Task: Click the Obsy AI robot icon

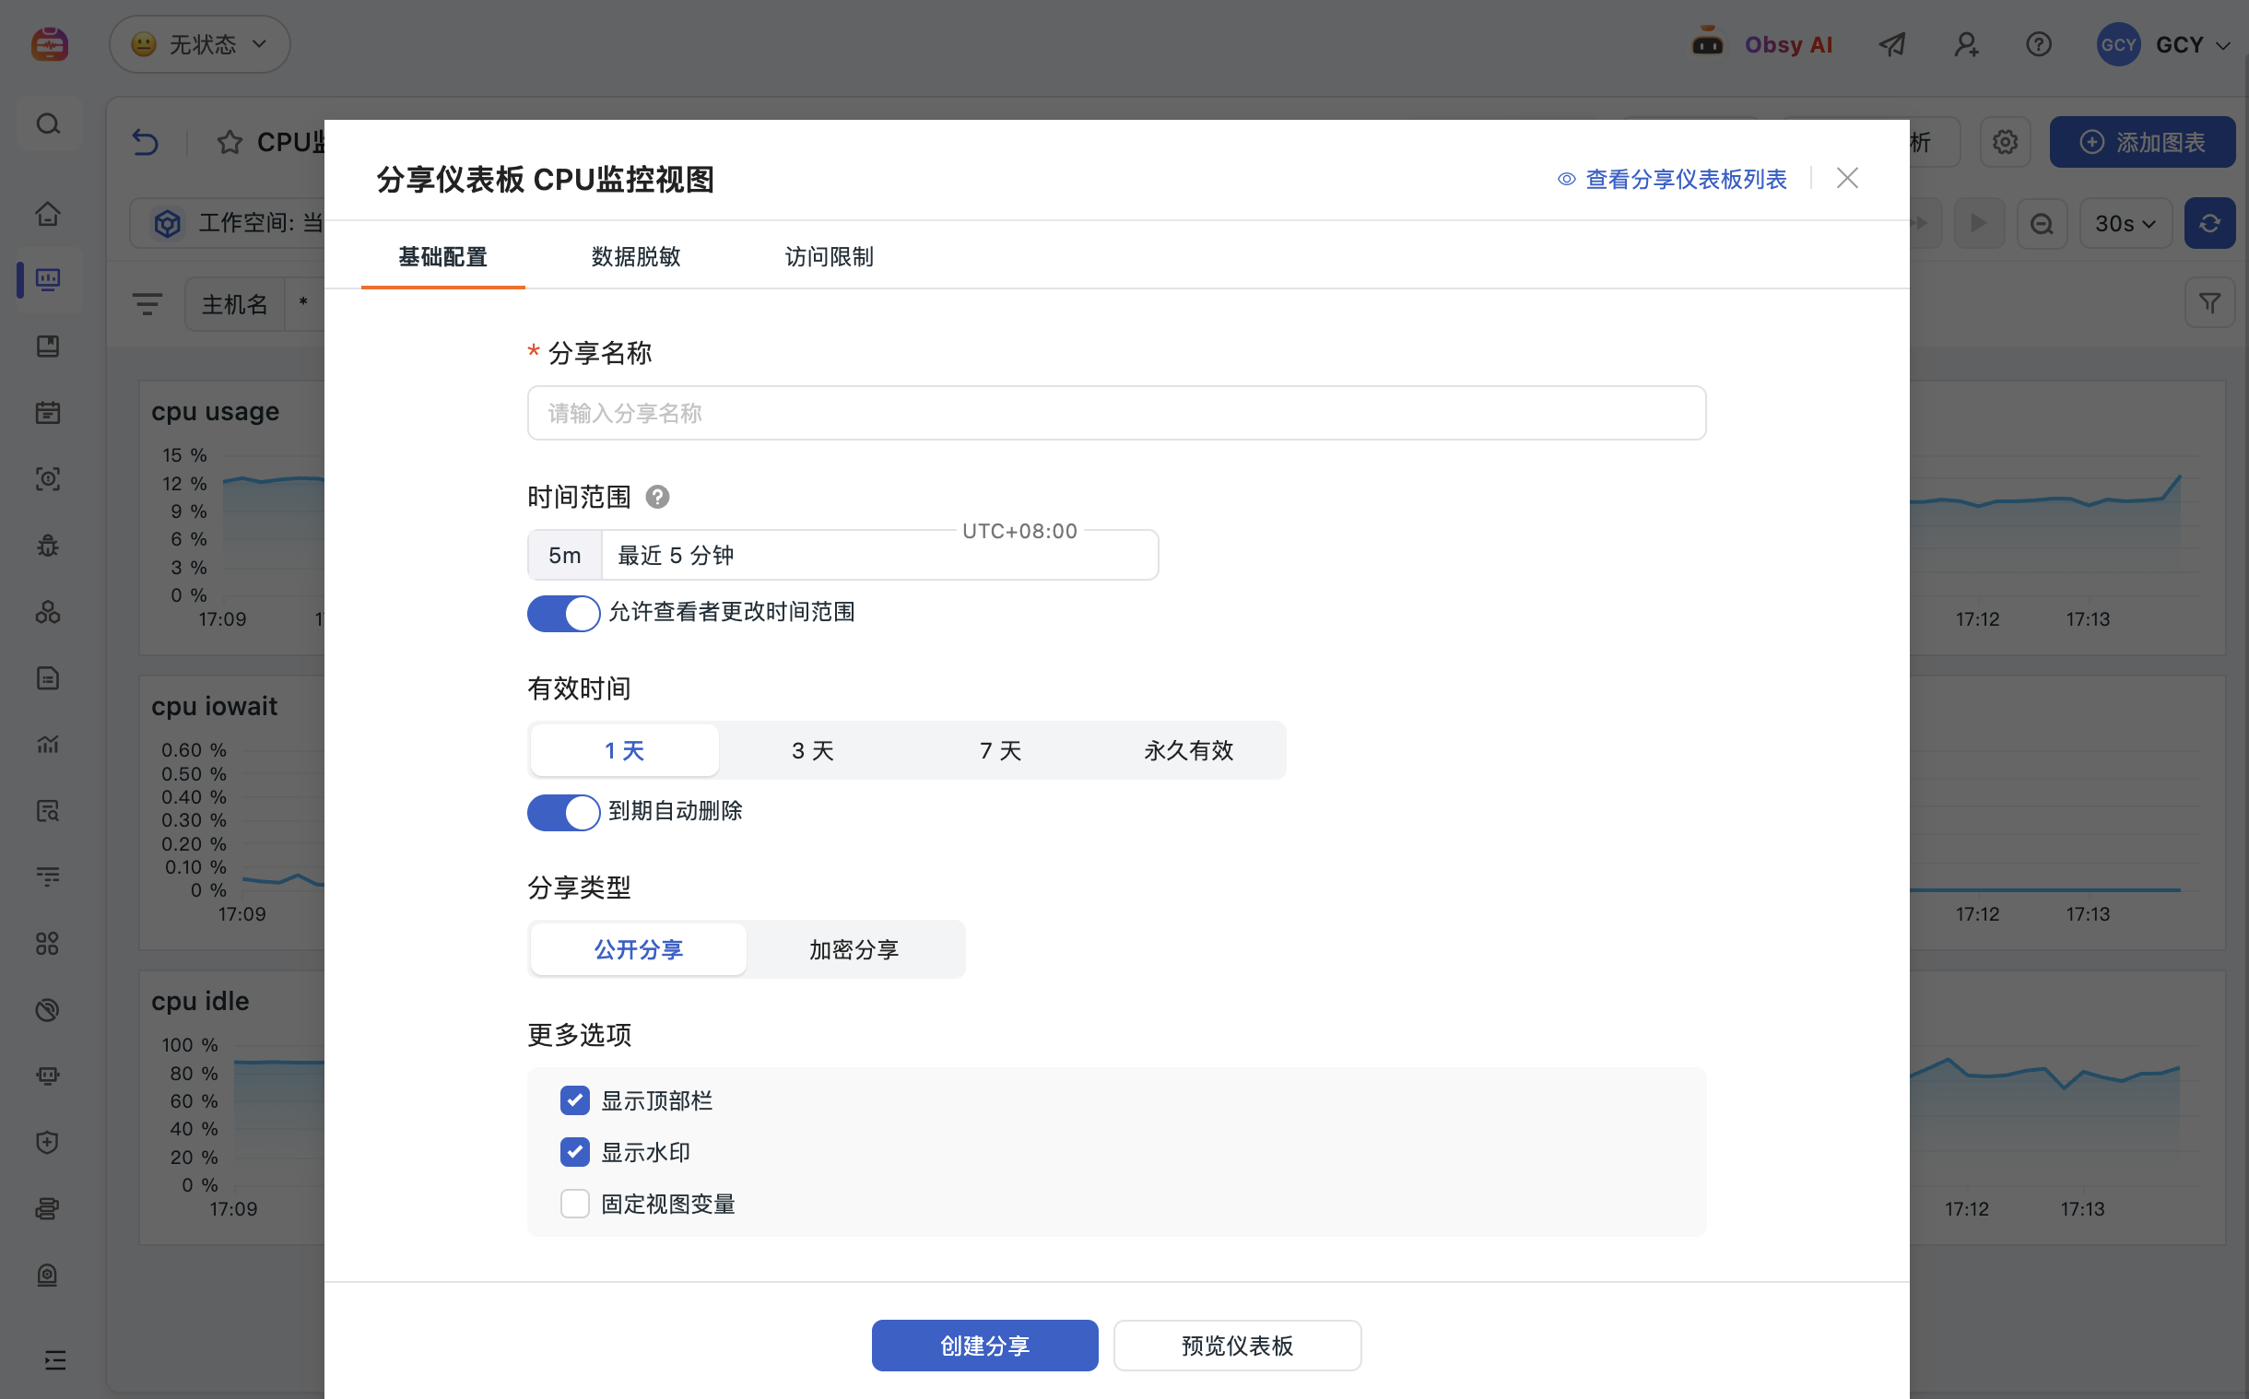Action: click(1707, 41)
